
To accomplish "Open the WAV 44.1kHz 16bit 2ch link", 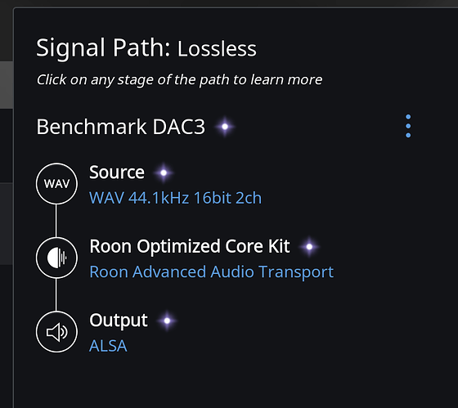I will pyautogui.click(x=175, y=198).
